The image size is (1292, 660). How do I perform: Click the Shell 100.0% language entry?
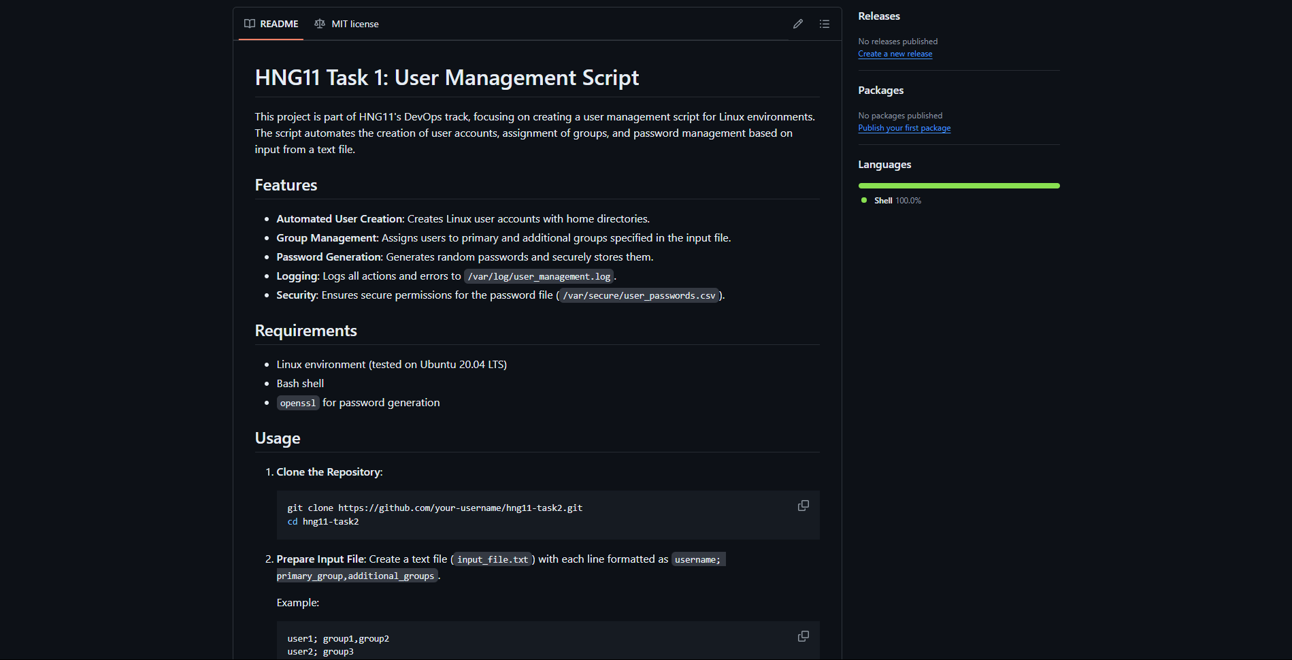891,201
